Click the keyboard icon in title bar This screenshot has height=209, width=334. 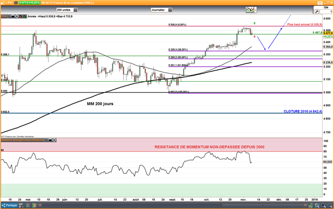pyautogui.click(x=320, y=3)
